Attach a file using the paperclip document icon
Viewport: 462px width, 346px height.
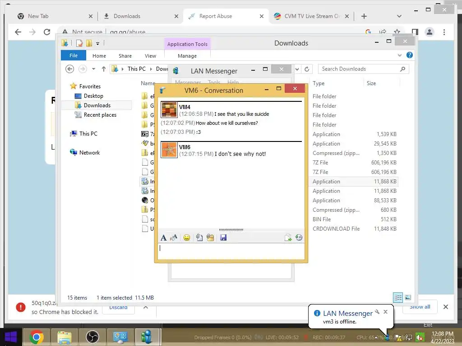tap(199, 238)
